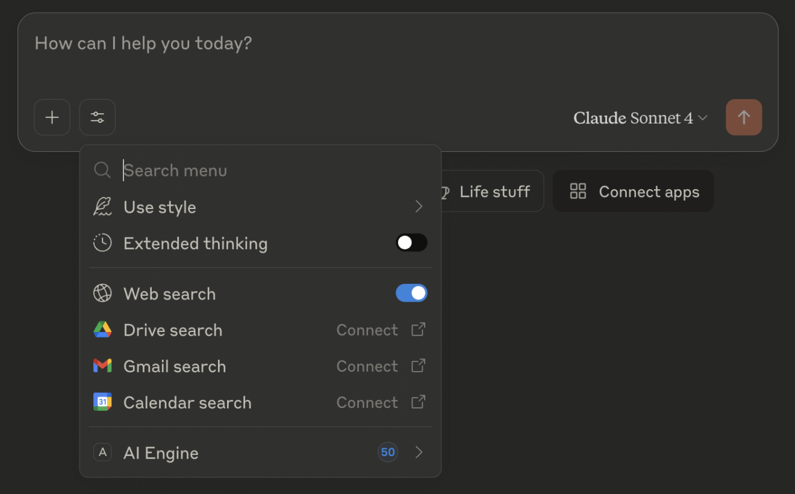
Task: Connect Drive search
Action: pyautogui.click(x=367, y=330)
